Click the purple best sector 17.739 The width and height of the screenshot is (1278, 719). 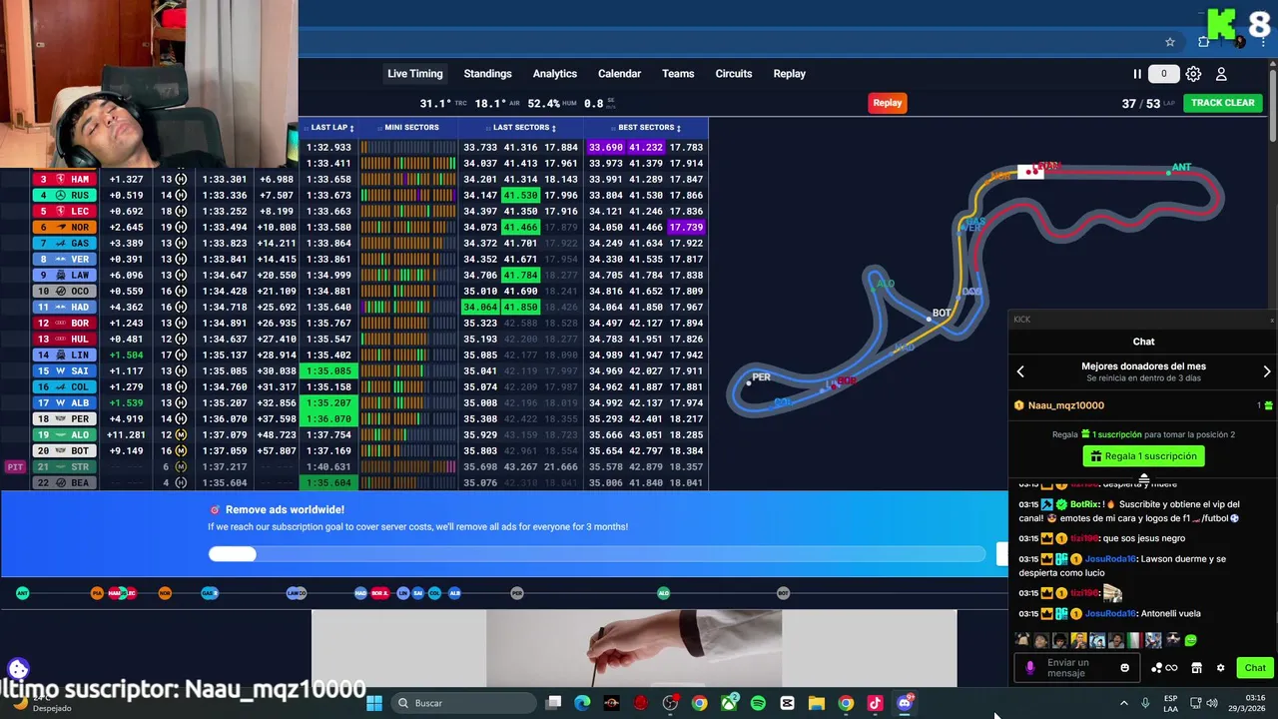point(686,228)
